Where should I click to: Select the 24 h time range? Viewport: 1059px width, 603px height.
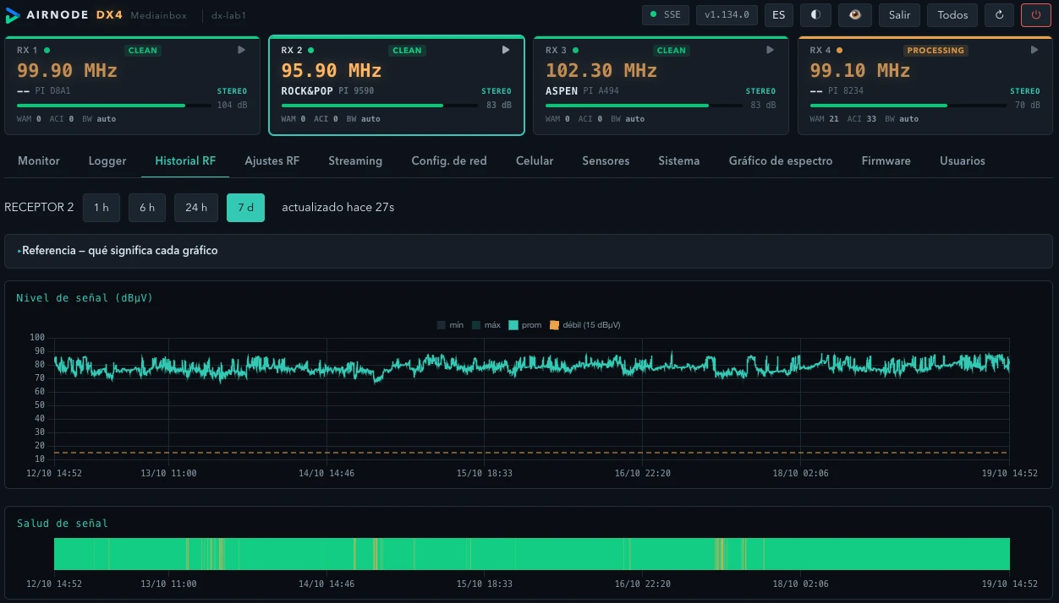[196, 208]
